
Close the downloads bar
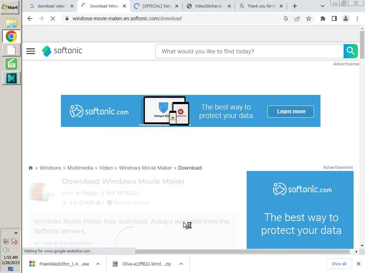359,264
